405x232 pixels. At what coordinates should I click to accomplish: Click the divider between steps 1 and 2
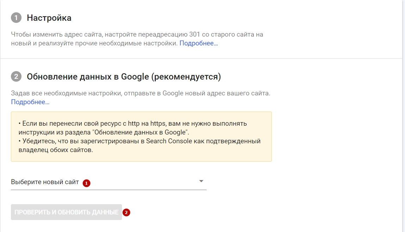[x=201, y=58]
